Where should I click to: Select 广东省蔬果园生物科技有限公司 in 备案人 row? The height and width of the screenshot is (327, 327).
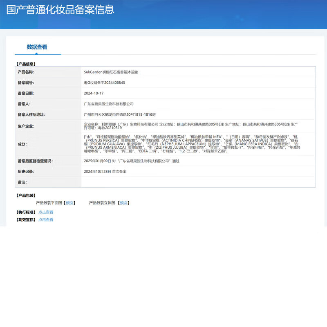(x=109, y=103)
